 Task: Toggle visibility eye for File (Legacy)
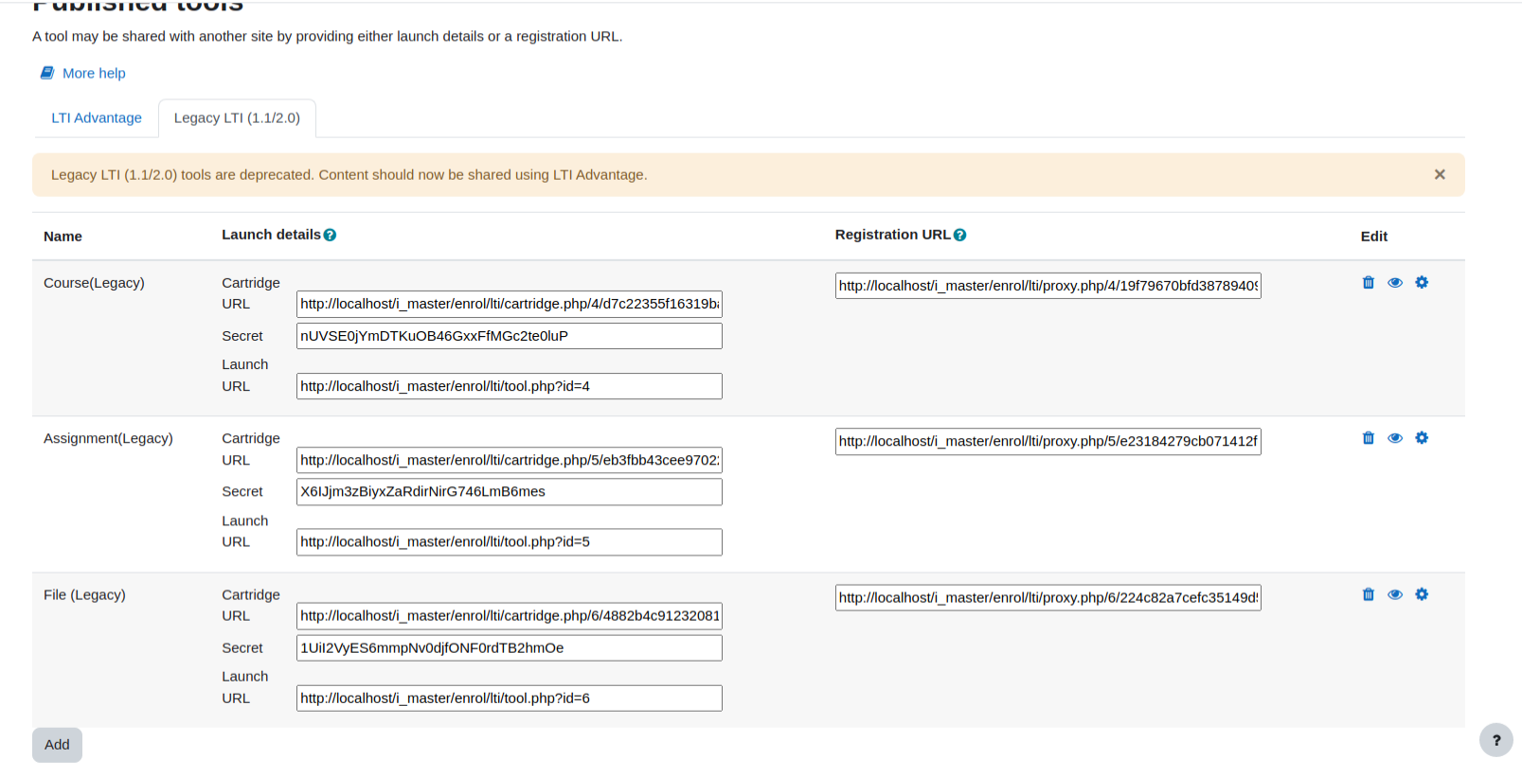tap(1395, 594)
